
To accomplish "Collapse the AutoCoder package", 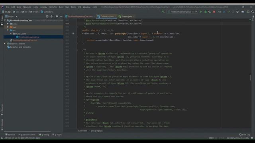I will pos(11,33).
